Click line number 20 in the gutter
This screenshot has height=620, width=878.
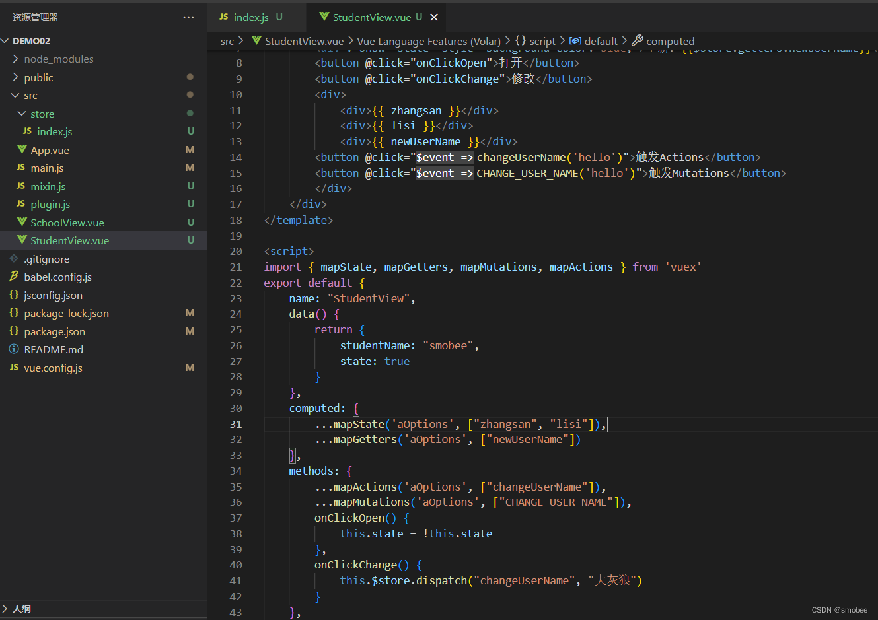(x=236, y=252)
